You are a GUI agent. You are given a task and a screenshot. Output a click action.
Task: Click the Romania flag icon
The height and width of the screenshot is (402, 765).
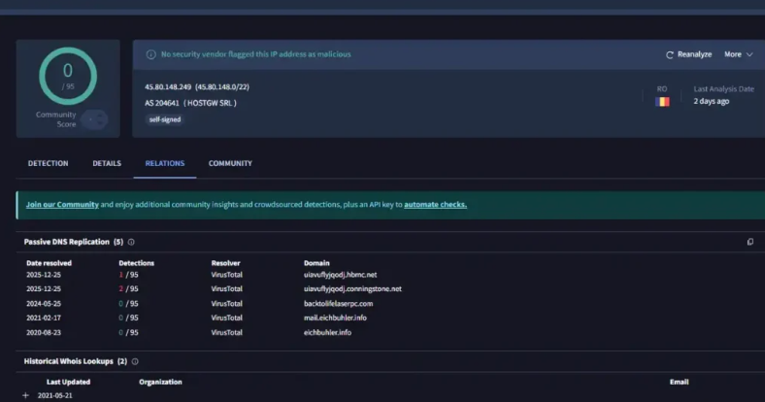coord(662,102)
